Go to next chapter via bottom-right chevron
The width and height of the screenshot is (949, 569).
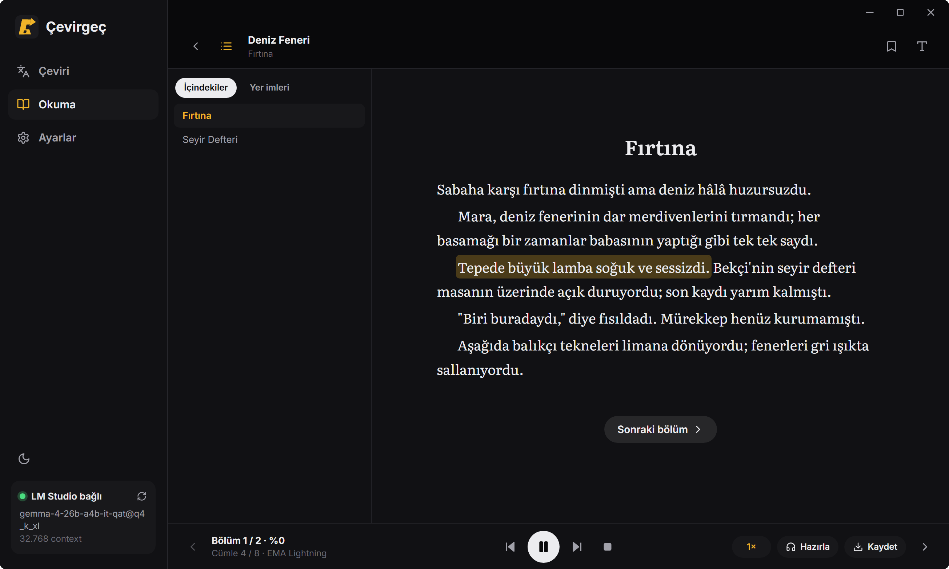pyautogui.click(x=925, y=547)
